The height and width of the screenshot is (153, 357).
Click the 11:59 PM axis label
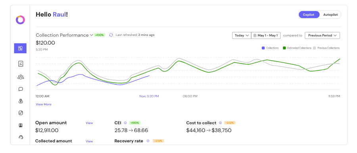(334, 96)
